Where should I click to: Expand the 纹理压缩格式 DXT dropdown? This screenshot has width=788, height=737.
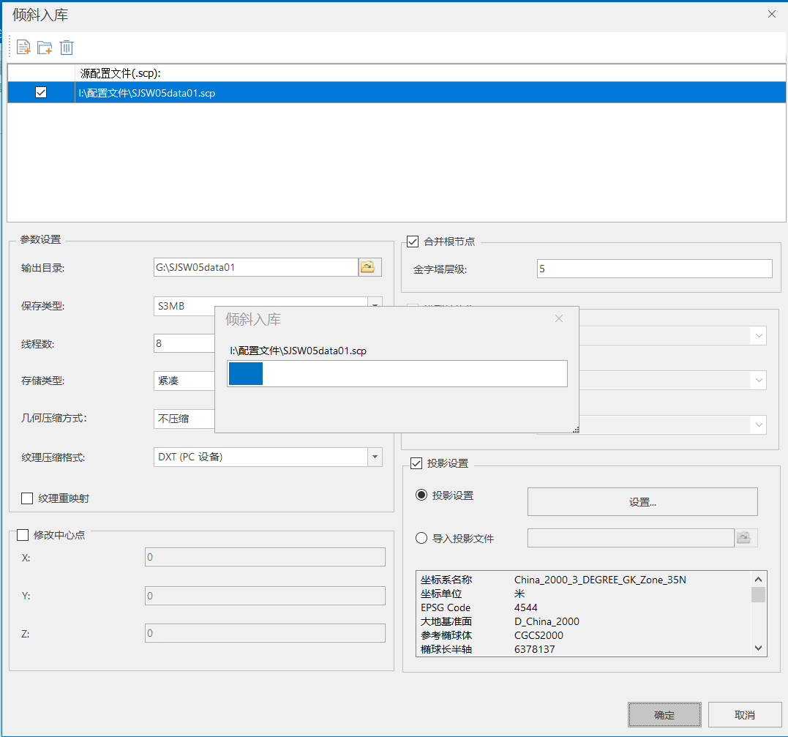[x=375, y=457]
